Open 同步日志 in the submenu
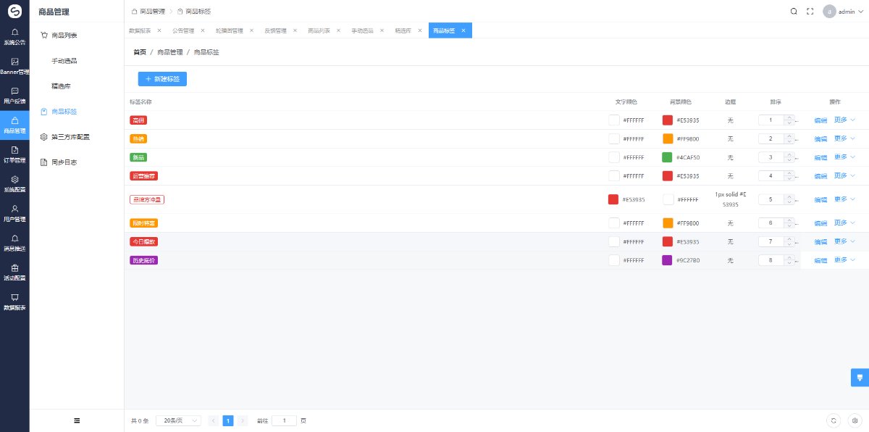Screen dimensions: 869x432 click(77, 162)
